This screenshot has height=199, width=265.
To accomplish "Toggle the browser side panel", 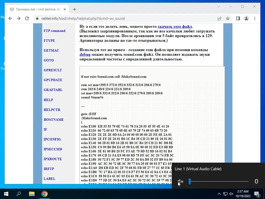I will click(238, 18).
